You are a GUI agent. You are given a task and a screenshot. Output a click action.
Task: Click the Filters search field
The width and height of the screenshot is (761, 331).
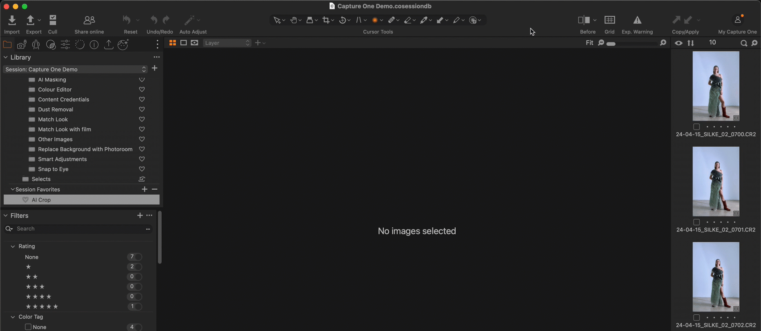click(77, 229)
